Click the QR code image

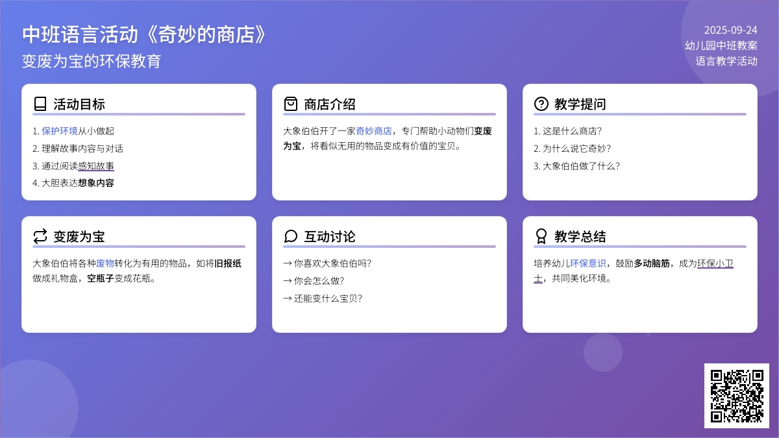coord(737,396)
